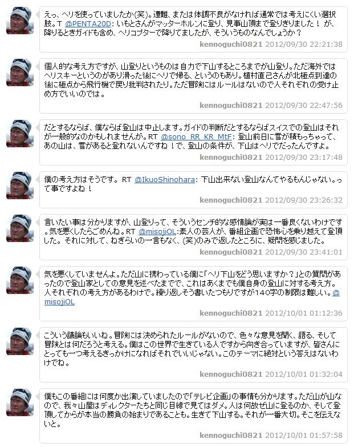This screenshot has height=447, width=354.
Task: Click the timestamp 2012/09/30 23:17:48
Action: point(304,158)
